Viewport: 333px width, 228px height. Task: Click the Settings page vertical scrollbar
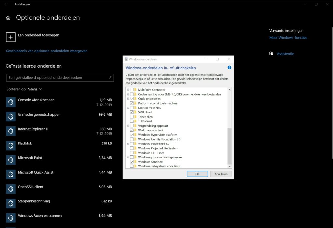(332, 93)
